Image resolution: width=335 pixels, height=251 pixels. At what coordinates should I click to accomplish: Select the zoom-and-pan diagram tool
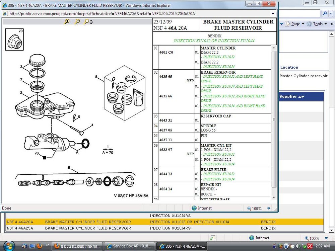(x=88, y=21)
